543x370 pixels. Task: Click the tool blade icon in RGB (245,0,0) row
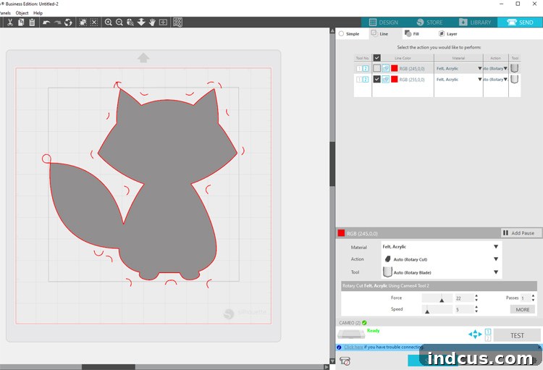tap(514, 68)
